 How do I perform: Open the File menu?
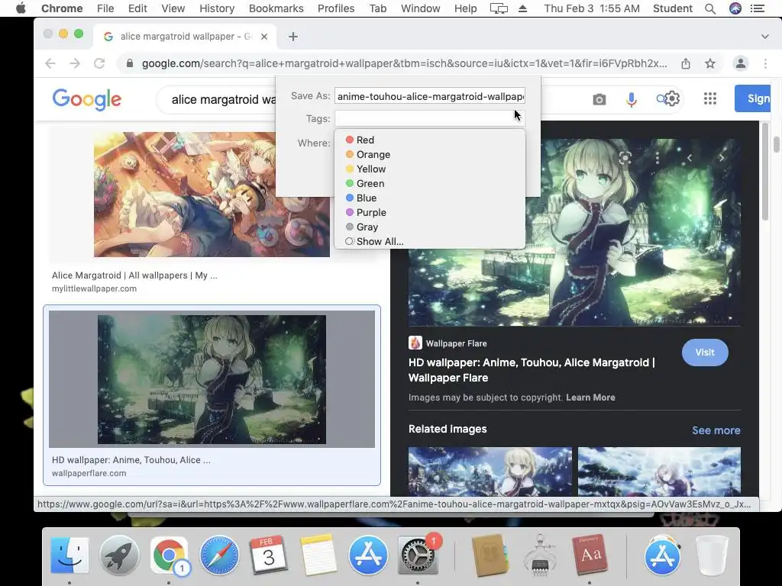[105, 8]
